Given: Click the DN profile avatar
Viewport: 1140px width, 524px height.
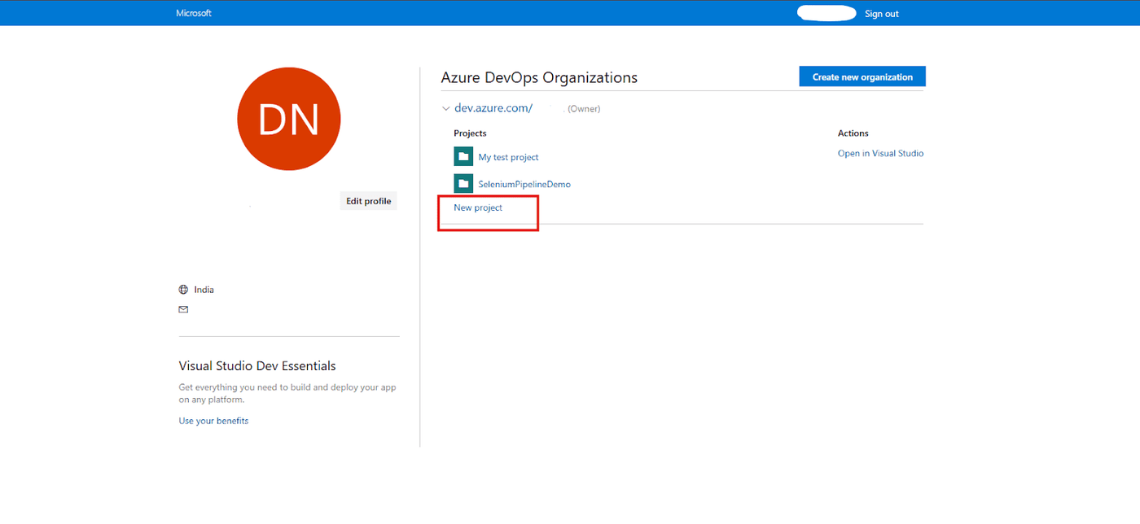Looking at the screenshot, I should pos(289,119).
